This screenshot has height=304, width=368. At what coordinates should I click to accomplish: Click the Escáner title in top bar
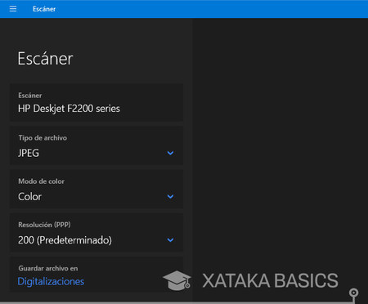(x=44, y=9)
